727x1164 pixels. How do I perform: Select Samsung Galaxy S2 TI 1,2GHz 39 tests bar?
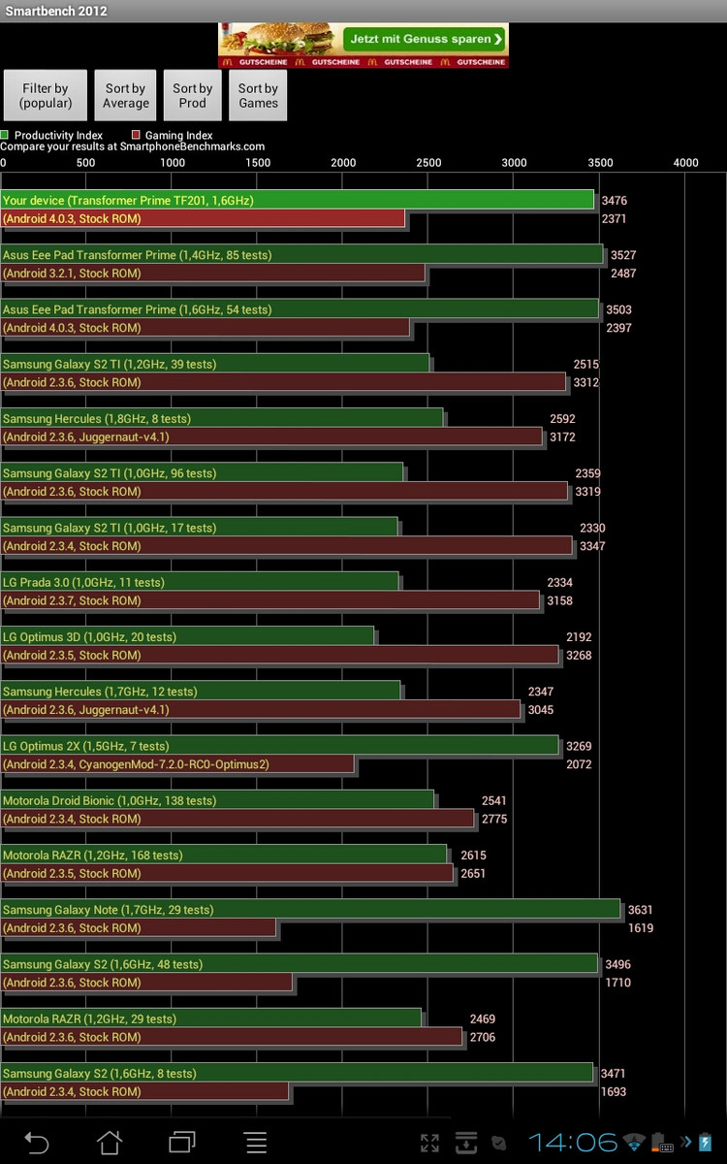pos(215,363)
